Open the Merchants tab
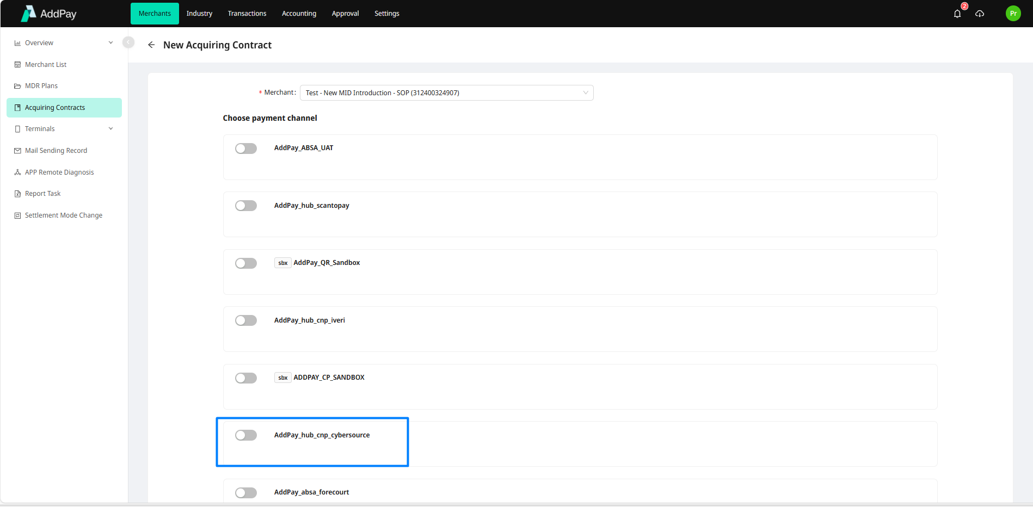Screen dimensions: 1033x507 coord(155,14)
